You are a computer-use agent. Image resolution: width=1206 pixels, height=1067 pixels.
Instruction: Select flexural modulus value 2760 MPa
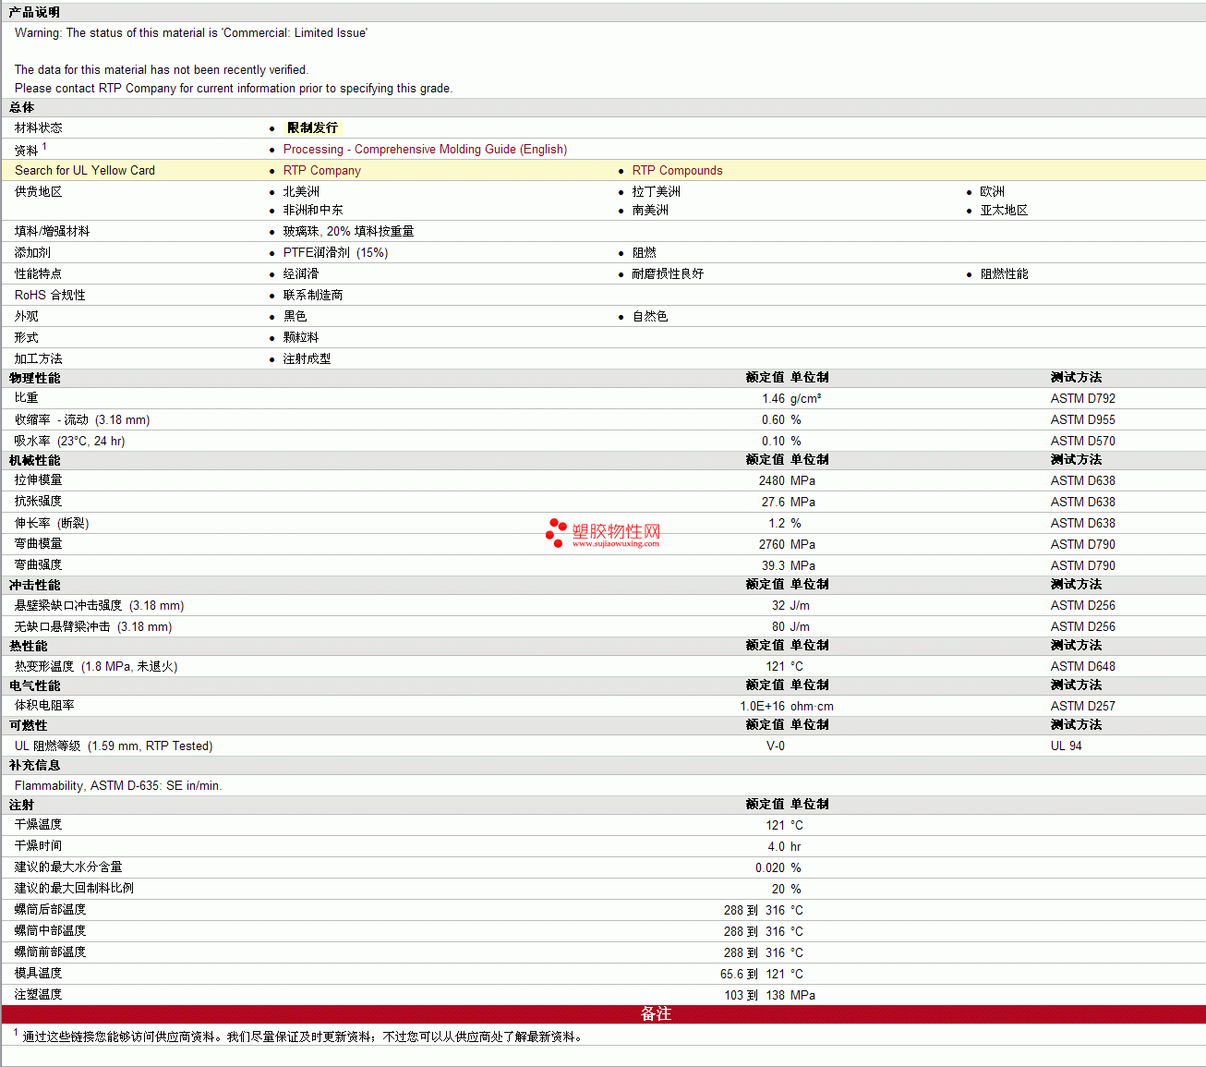tap(787, 544)
